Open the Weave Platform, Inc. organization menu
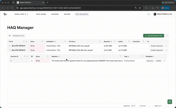This screenshot has height=108, width=176. pos(163,14)
